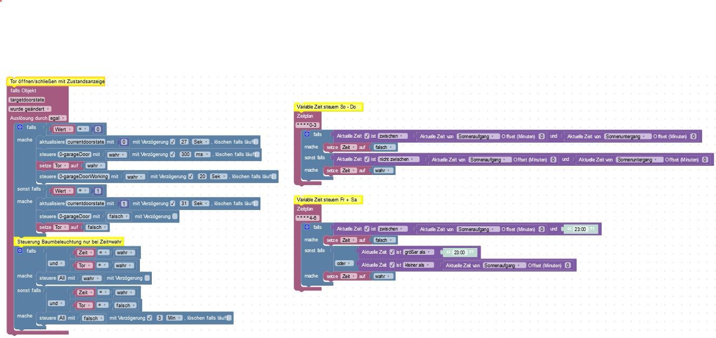Edit the delay value 31
Screen dimensions: 716x338
[184, 204]
